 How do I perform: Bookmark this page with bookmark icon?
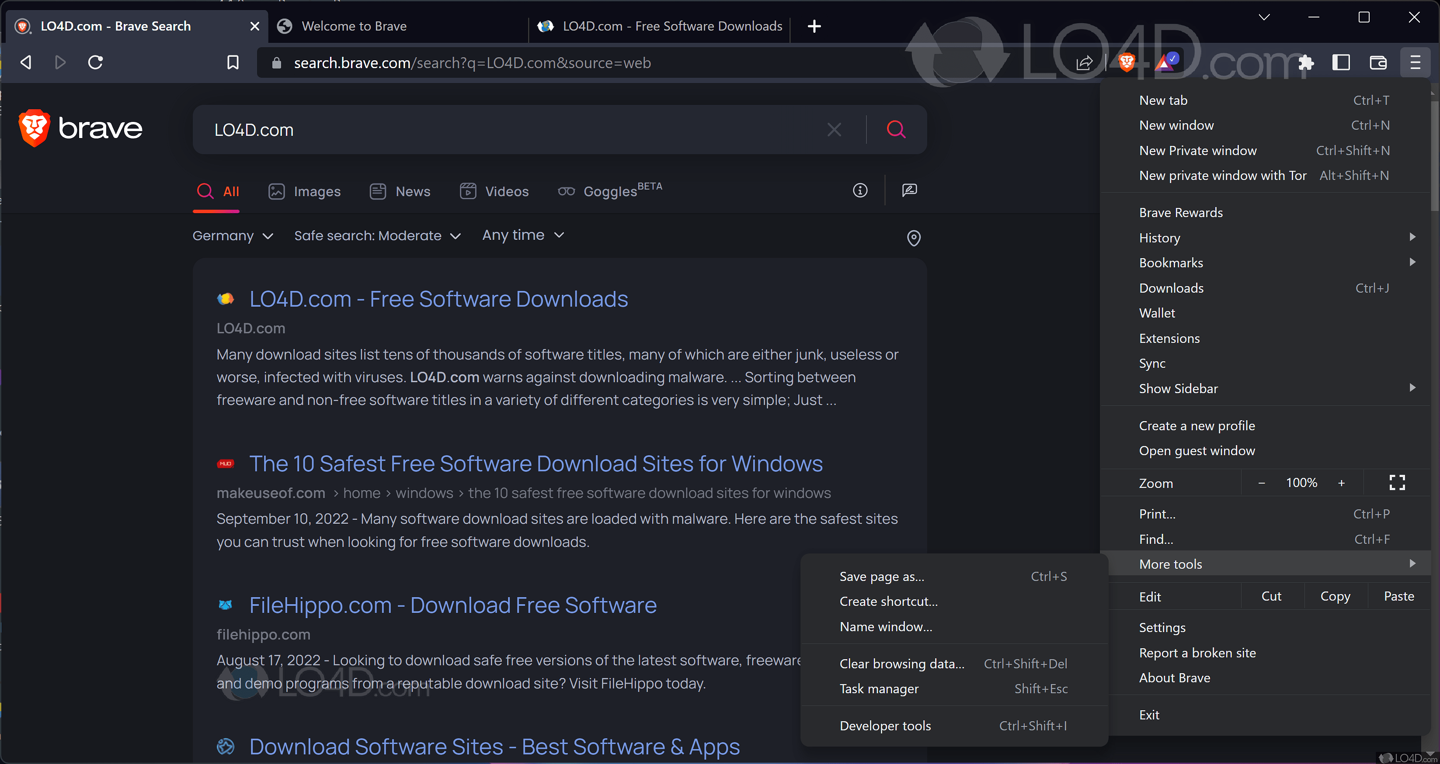233,62
